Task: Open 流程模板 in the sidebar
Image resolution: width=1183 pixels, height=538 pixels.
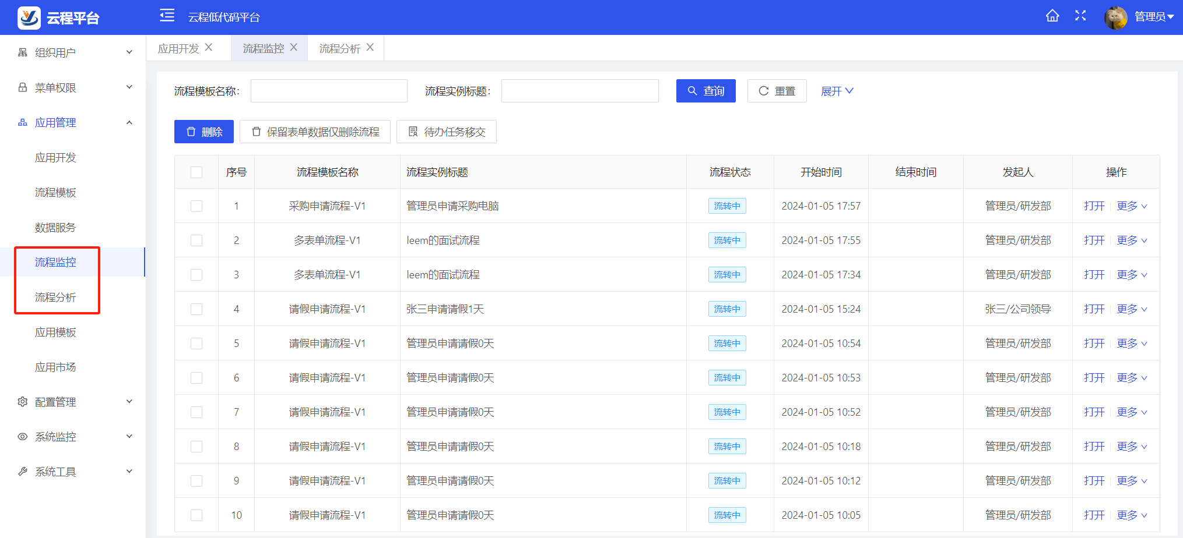Action: pos(55,192)
